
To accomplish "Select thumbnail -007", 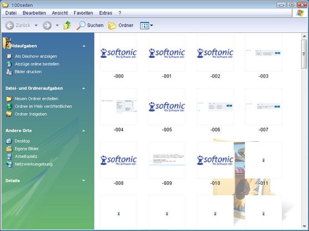I will [x=264, y=106].
